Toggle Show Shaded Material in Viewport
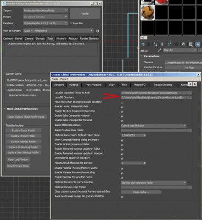 pyautogui.click(x=198, y=44)
